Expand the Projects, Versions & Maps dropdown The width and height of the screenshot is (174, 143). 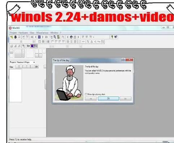pos(34,62)
